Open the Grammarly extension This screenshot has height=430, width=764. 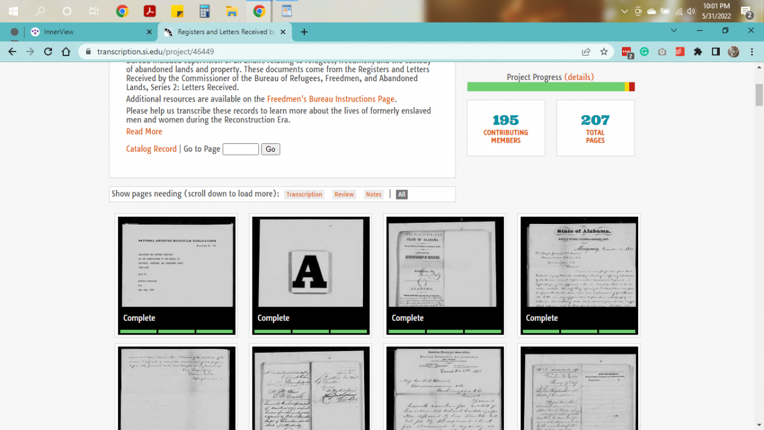644,52
